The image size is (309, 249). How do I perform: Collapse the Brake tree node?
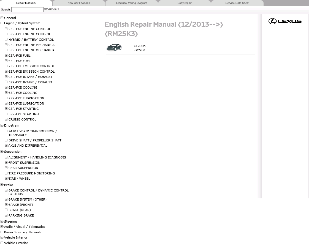click(x=2, y=185)
